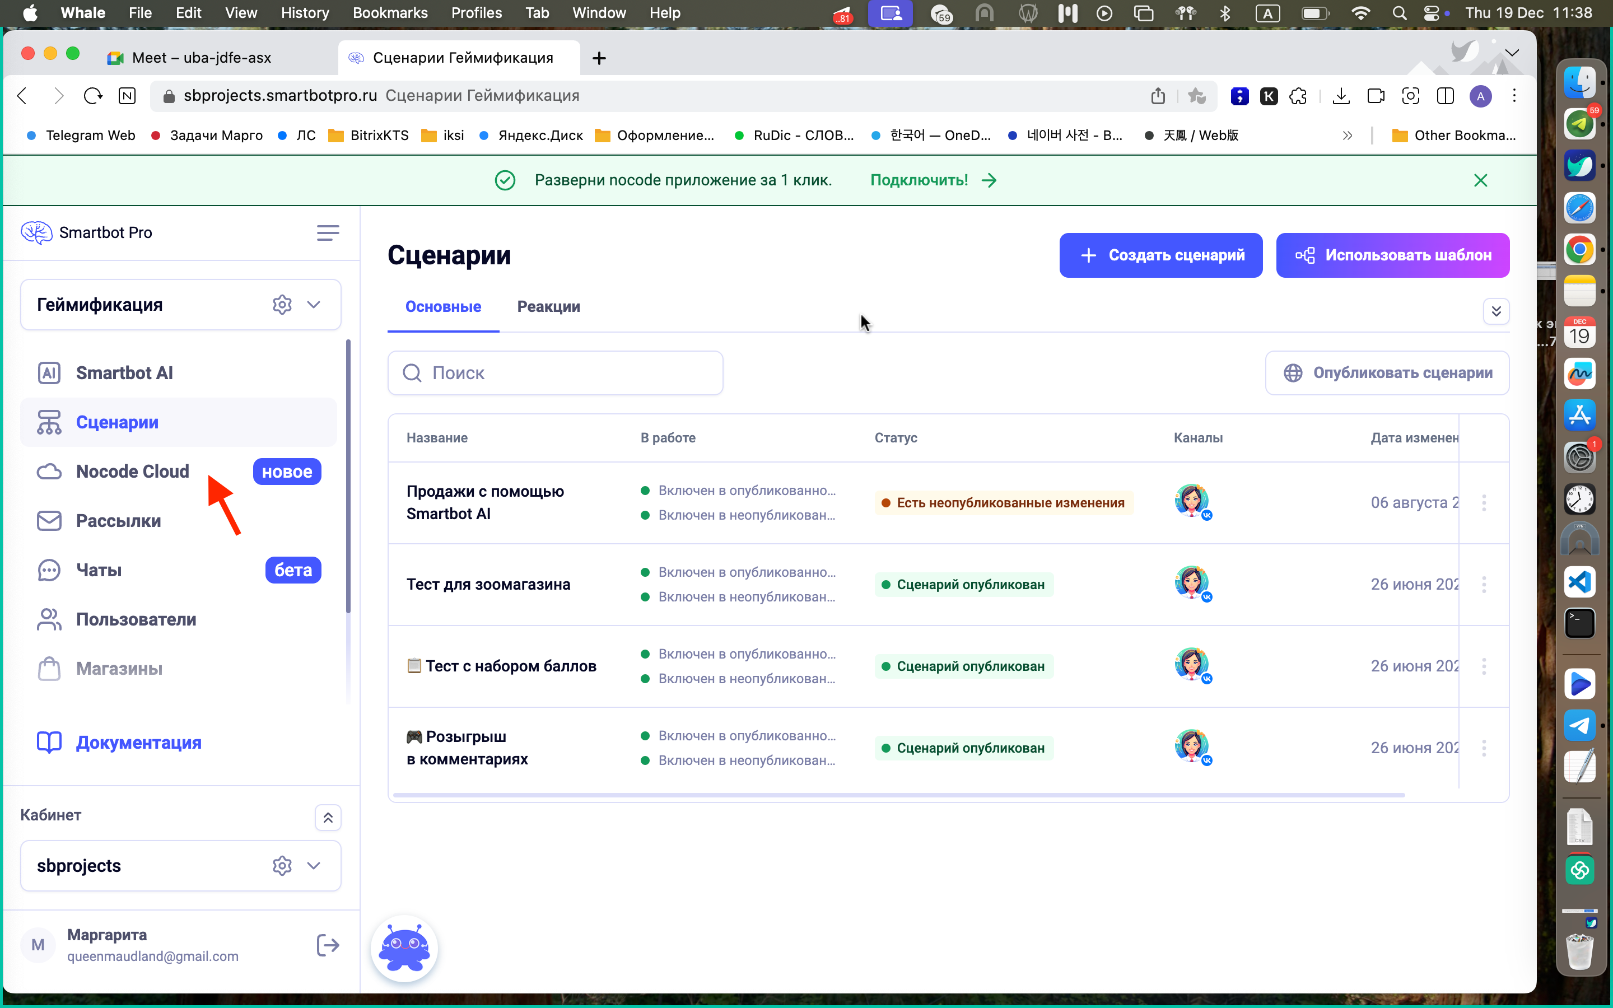Open BitrixKTS bookmarks folder
This screenshot has height=1008, width=1613.
click(x=369, y=136)
